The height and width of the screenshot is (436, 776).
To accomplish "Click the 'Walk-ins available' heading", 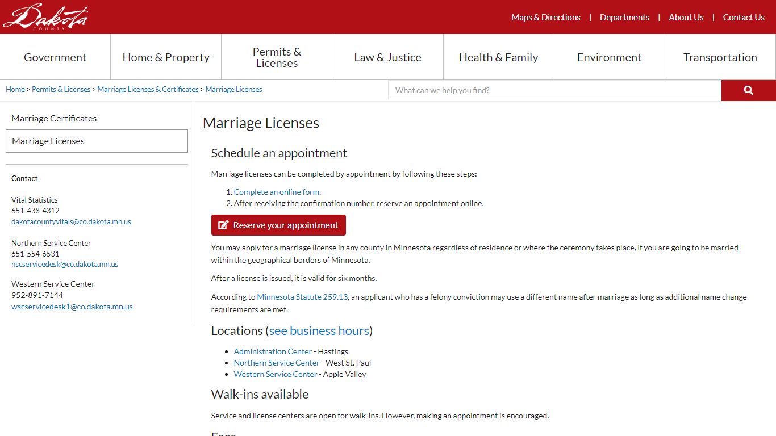I will click(x=260, y=394).
